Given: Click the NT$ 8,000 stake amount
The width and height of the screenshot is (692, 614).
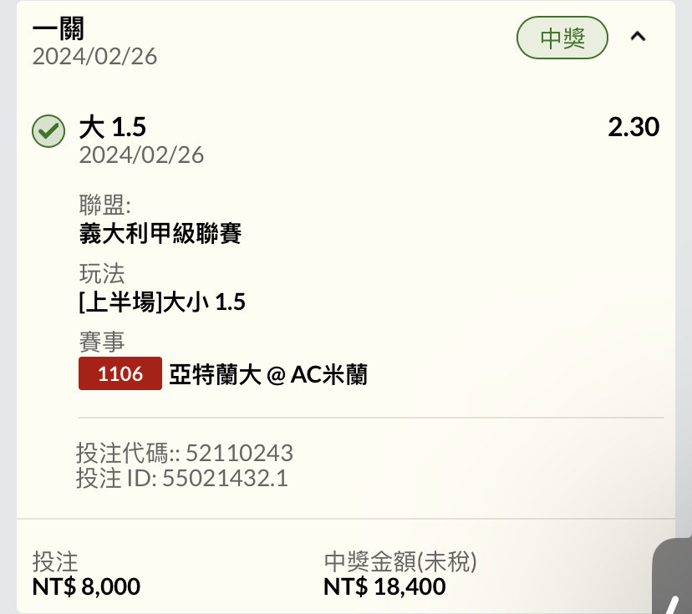Looking at the screenshot, I should coord(86,586).
